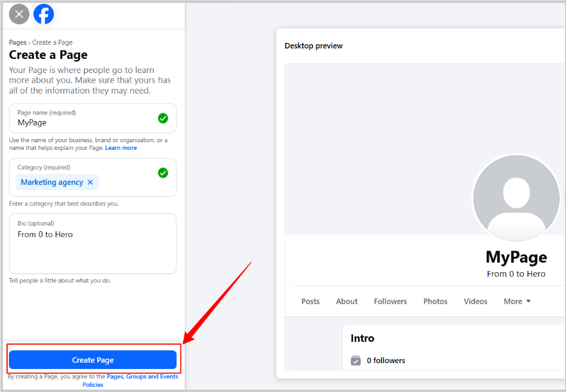
Task: Click the green checkmark beside Page name
Action: [x=163, y=118]
